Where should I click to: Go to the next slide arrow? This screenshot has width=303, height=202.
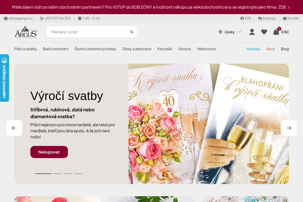[289, 128]
